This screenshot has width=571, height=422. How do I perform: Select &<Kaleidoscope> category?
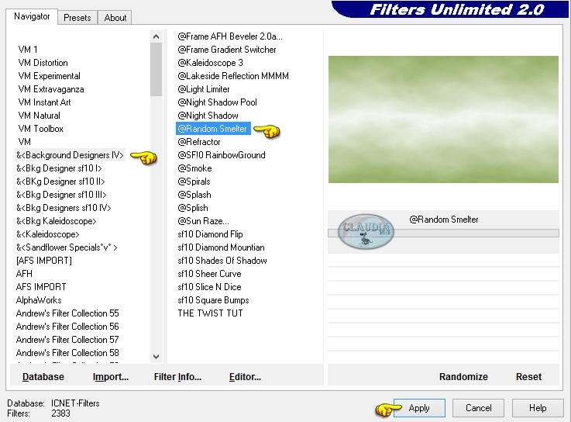[48, 233]
